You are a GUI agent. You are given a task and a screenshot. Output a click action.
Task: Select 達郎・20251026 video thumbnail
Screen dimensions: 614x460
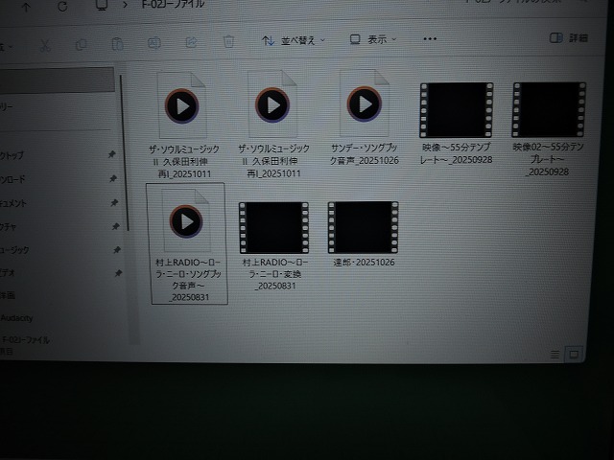363,227
